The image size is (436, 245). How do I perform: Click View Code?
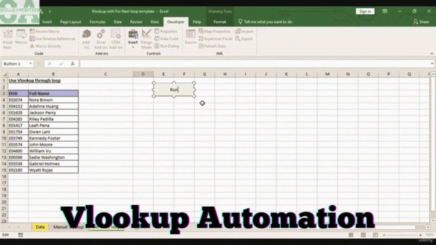click(166, 39)
